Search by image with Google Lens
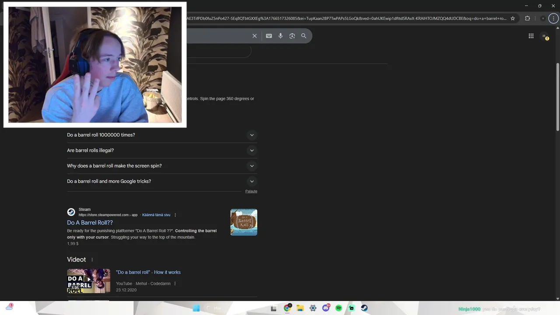Viewport: 560px width, 315px height. (292, 36)
